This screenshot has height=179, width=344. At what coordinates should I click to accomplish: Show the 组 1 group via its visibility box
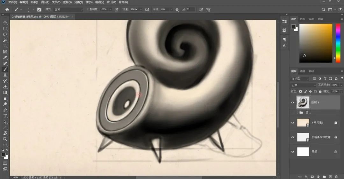click(x=293, y=113)
